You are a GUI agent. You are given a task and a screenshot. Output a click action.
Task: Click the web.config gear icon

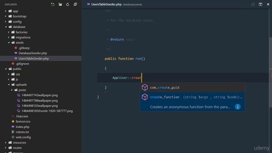[x=13, y=137]
